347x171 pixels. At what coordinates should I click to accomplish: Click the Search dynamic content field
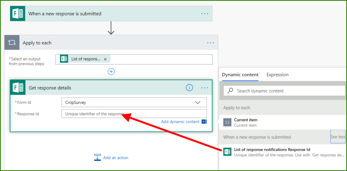tap(284, 91)
